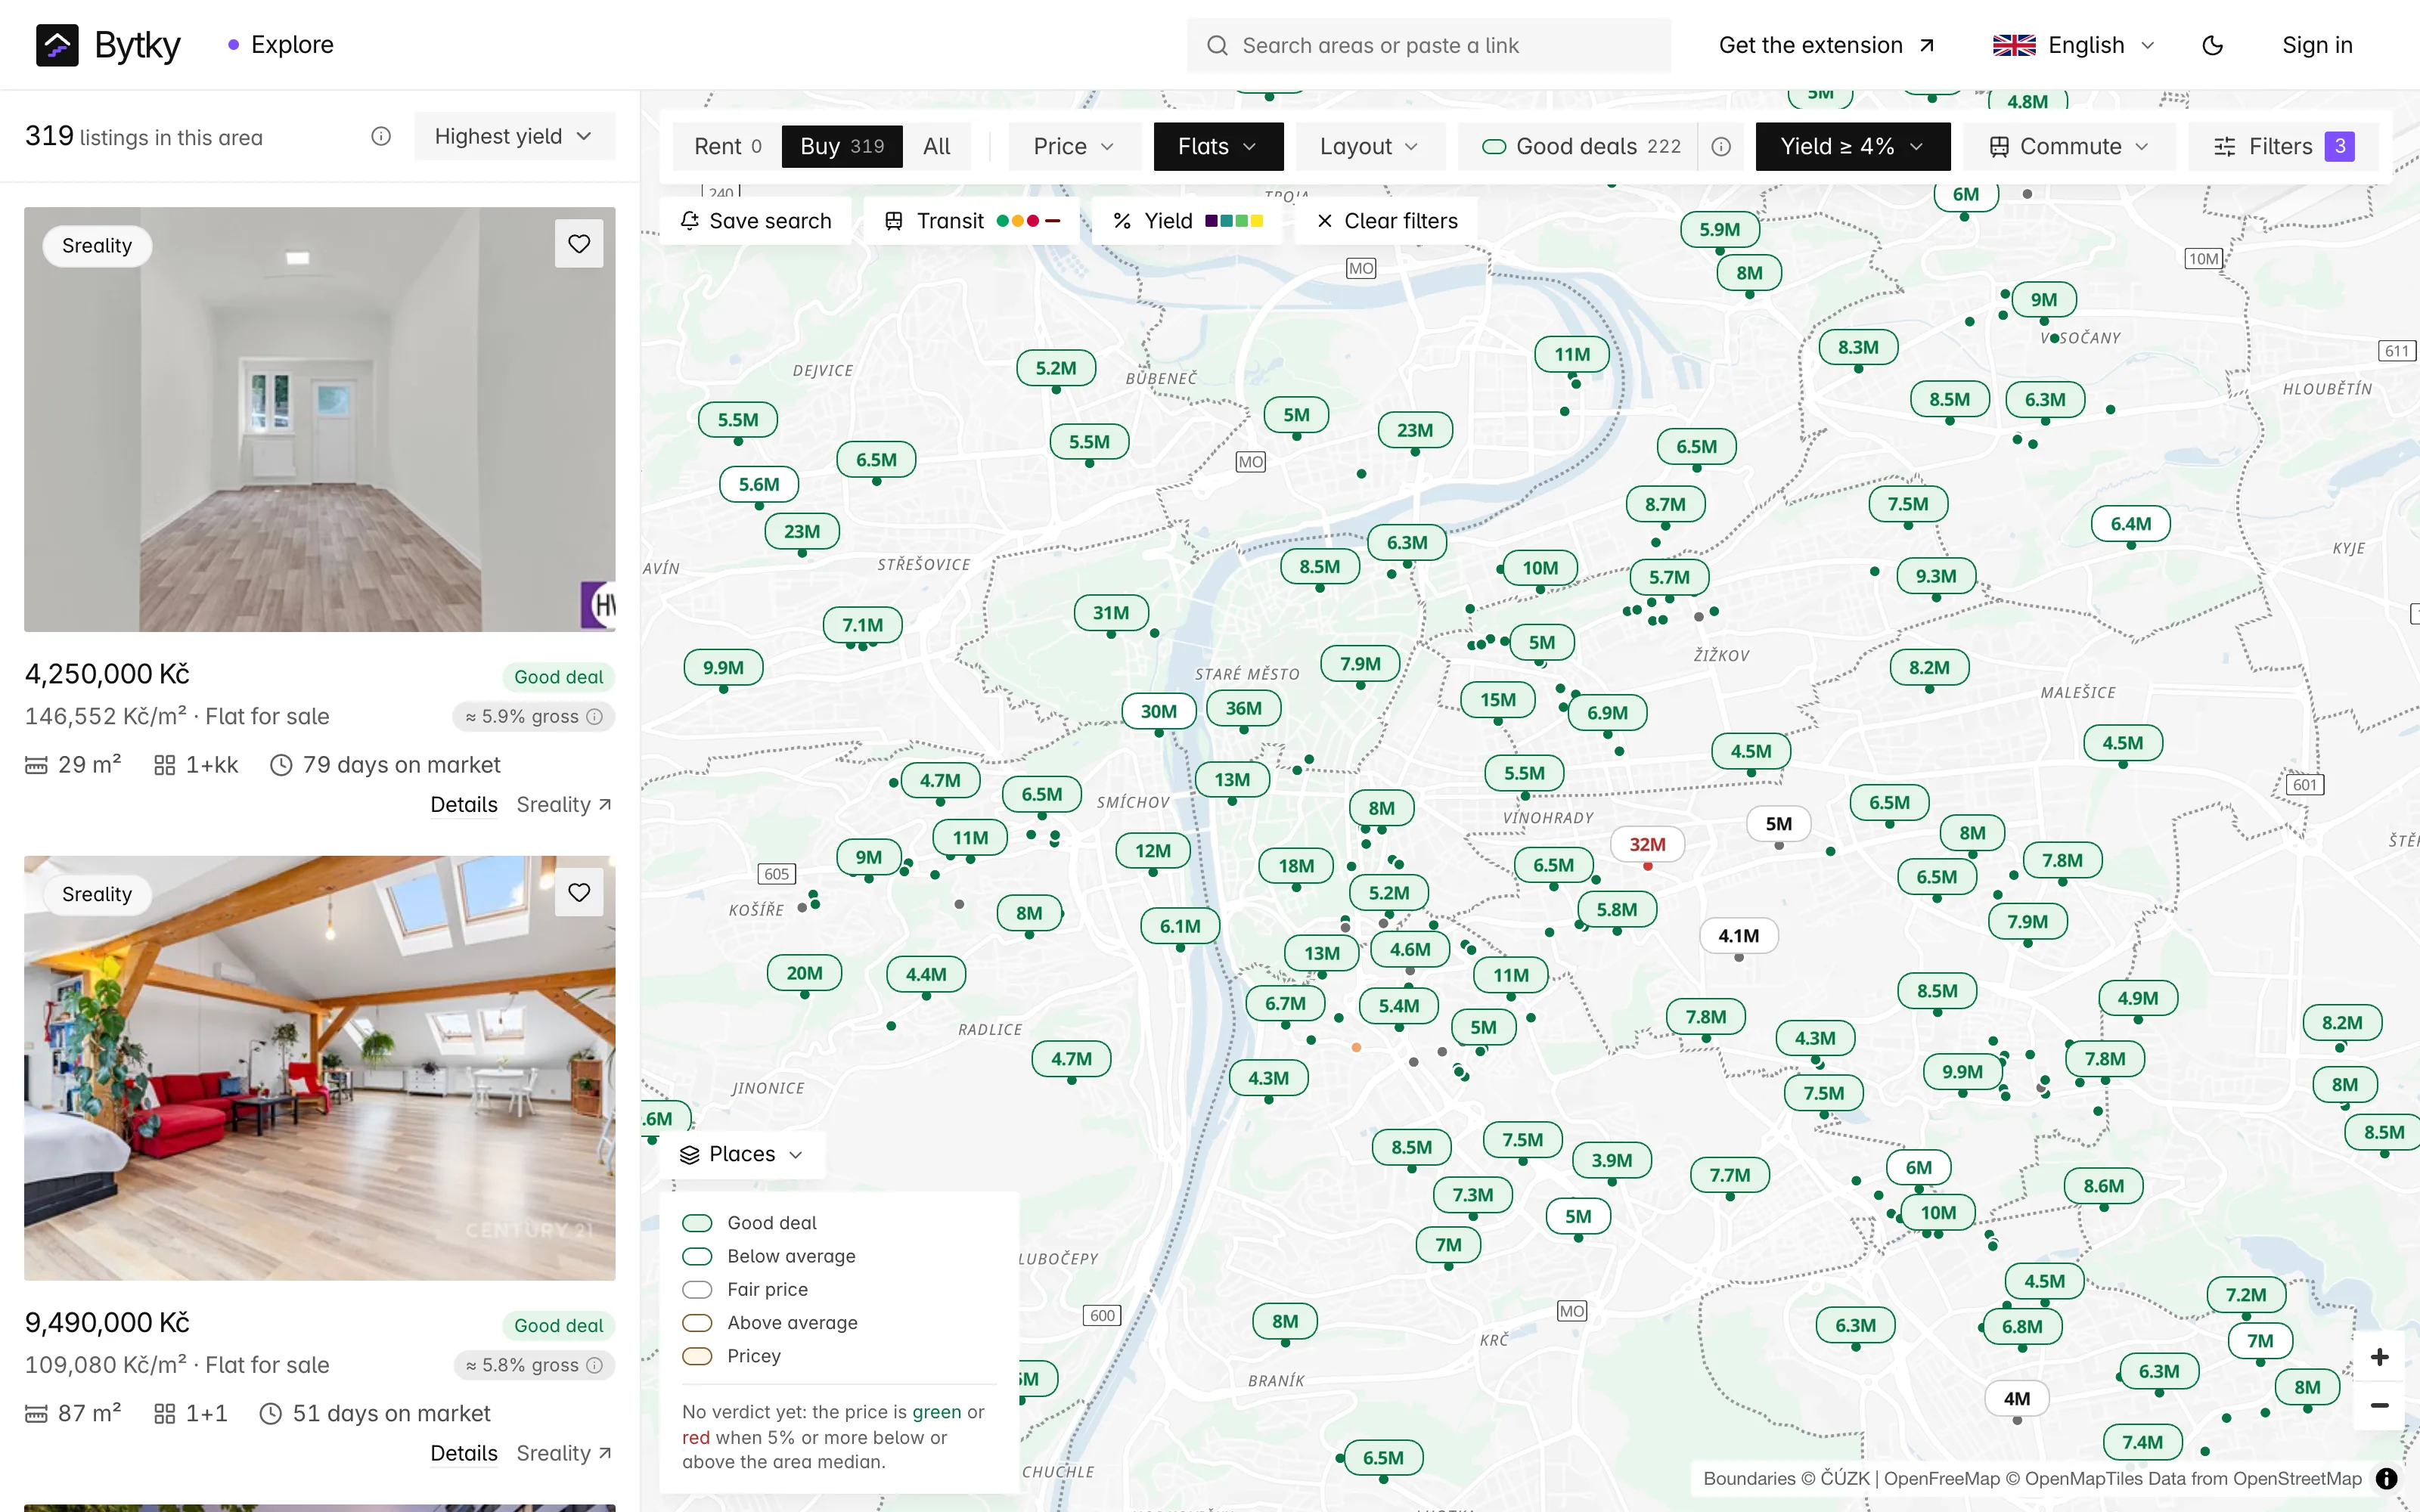Click the 32M red map marker
Image resolution: width=2420 pixels, height=1512 pixels.
click(1647, 844)
